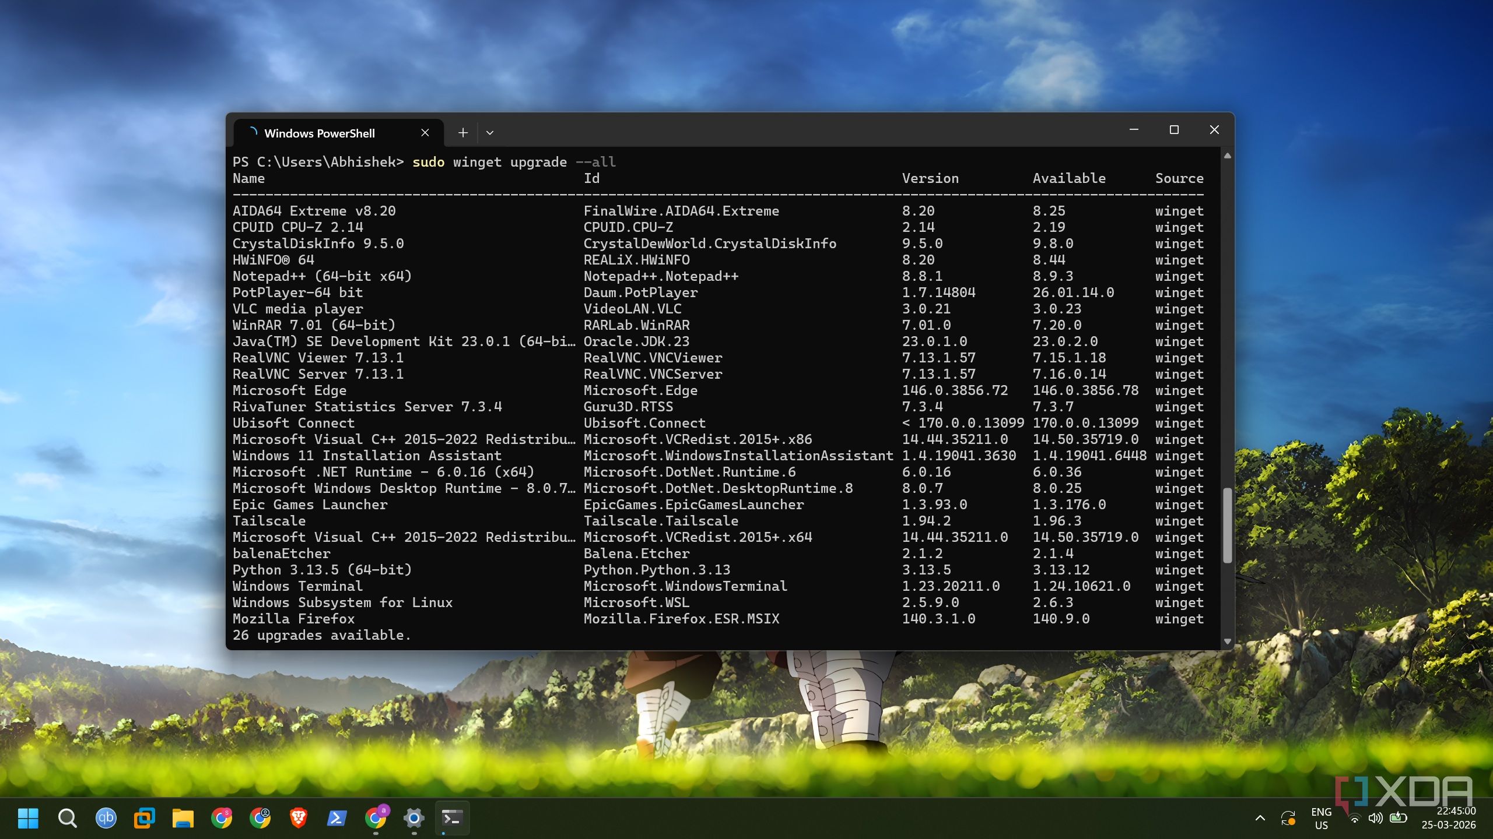Image resolution: width=1493 pixels, height=839 pixels.
Task: Close the Windows PowerShell tab
Action: 425,133
